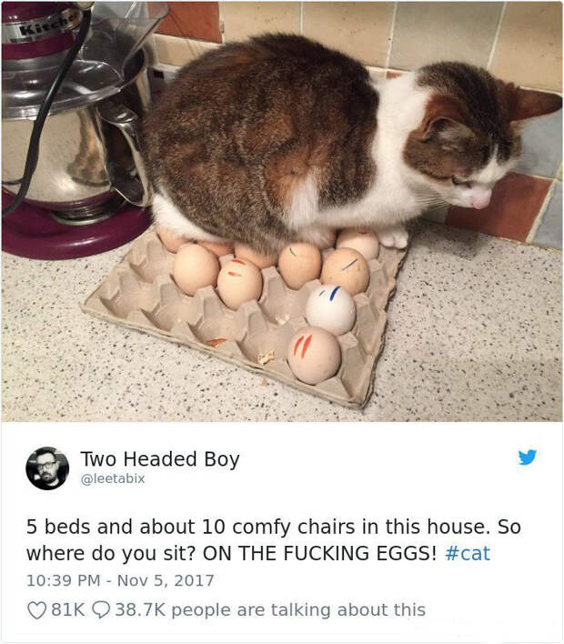Click the front egg with red-orange stripes
Viewport: 564px width, 644px height.
[314, 356]
